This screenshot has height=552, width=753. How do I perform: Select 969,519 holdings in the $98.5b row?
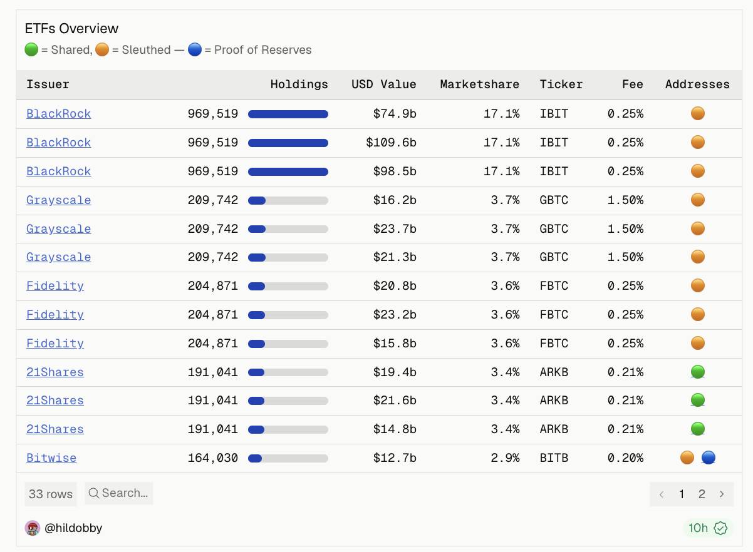pos(213,171)
